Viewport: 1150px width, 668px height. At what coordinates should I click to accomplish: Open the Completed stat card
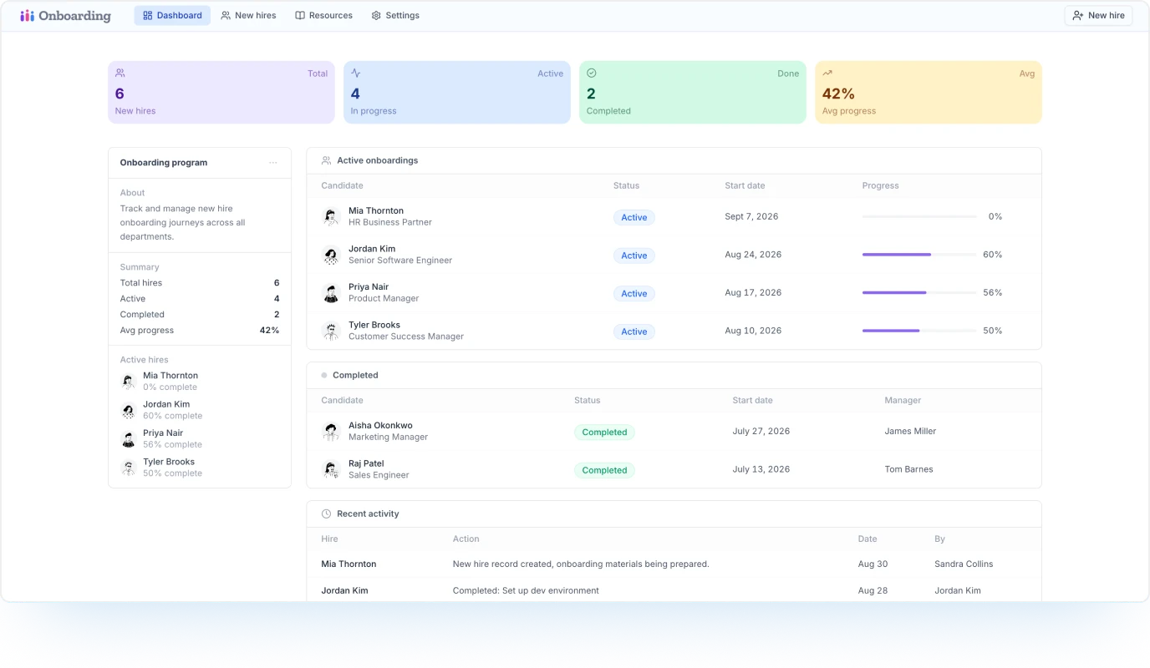click(x=693, y=93)
